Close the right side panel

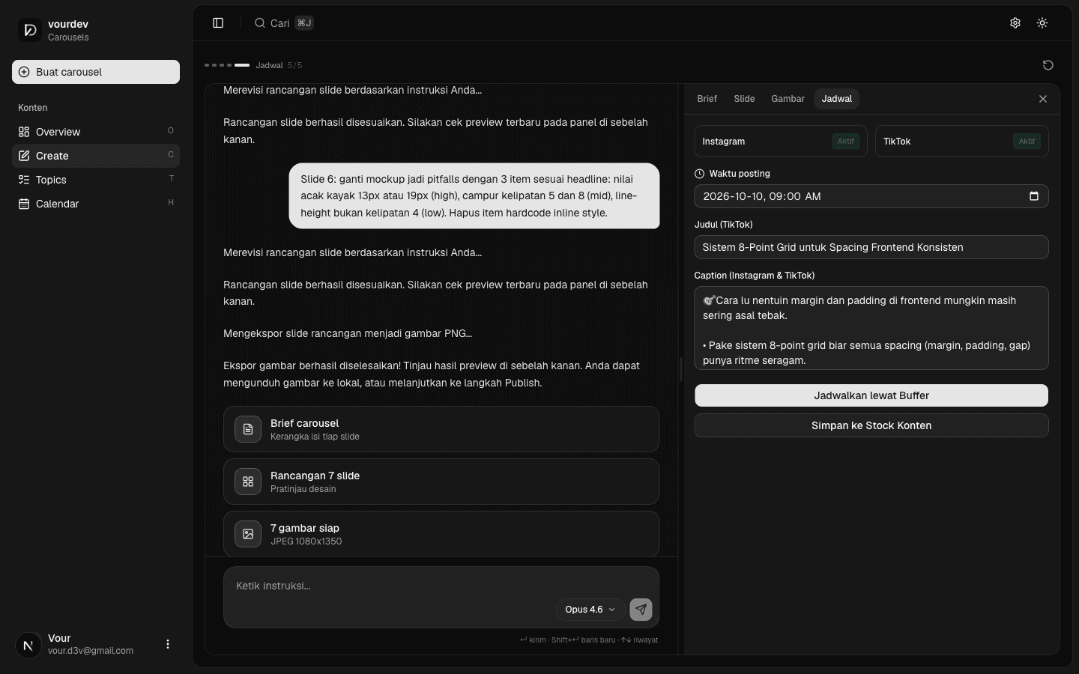1043,99
